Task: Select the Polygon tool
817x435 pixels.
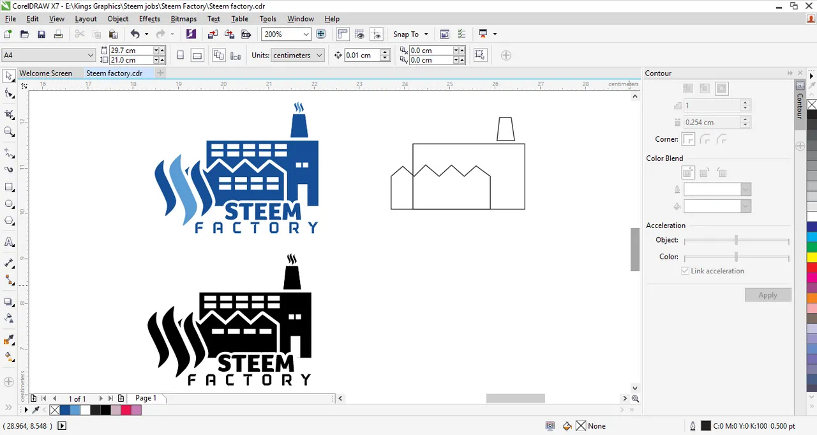Action: click(x=9, y=221)
